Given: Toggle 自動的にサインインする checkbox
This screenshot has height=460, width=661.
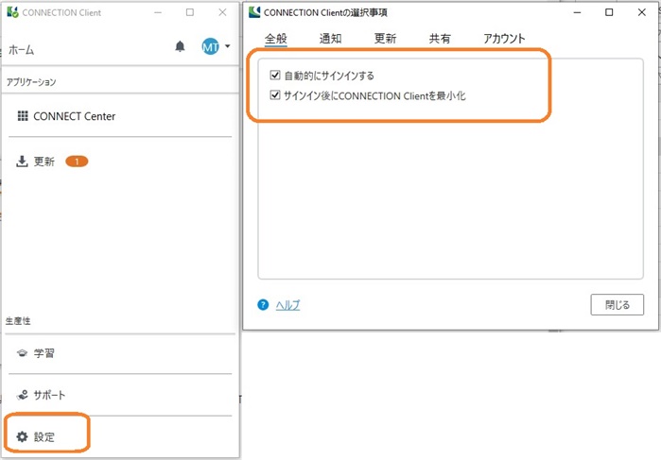Looking at the screenshot, I should click(x=275, y=75).
